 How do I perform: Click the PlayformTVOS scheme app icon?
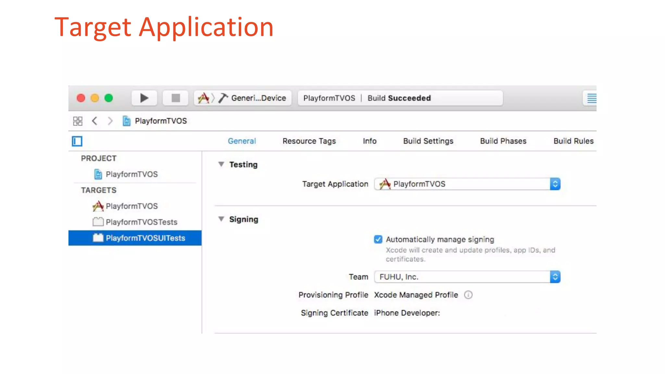point(204,98)
